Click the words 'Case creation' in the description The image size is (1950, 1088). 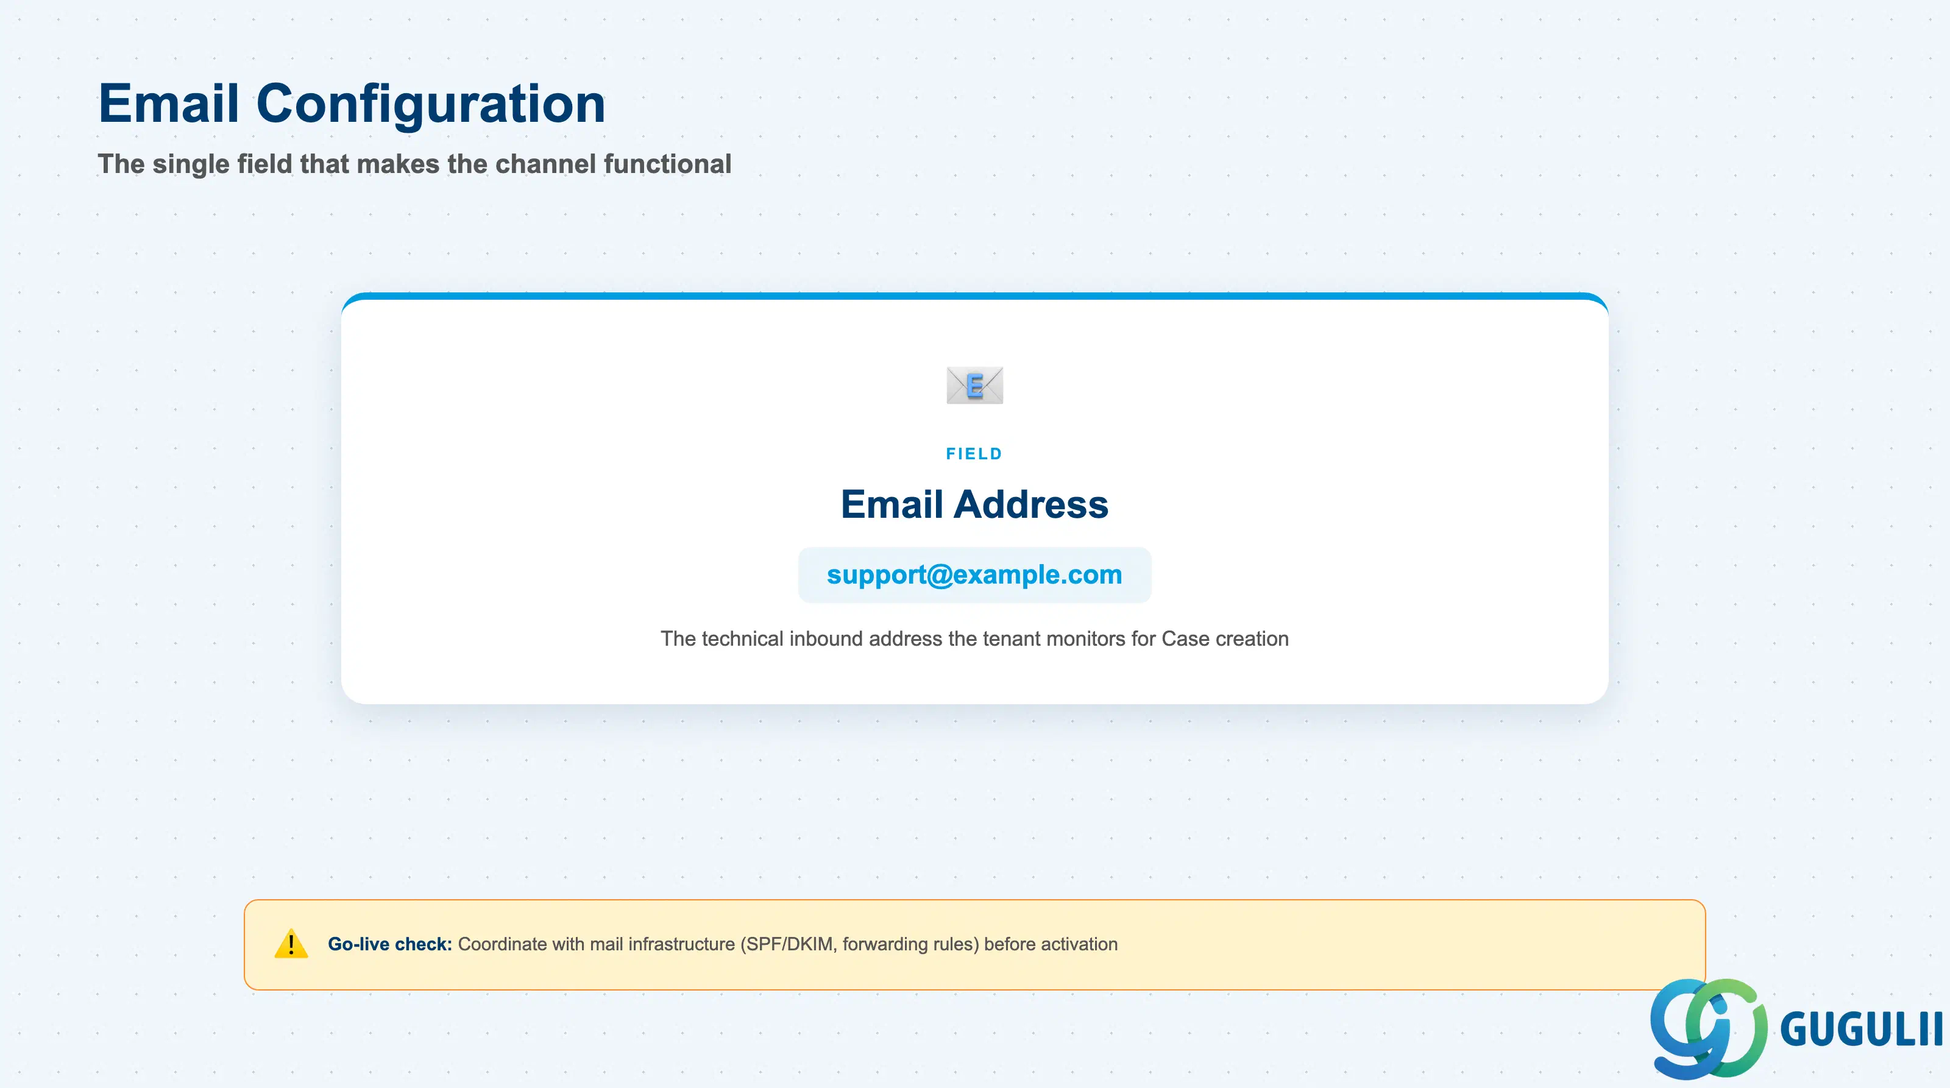[1225, 638]
